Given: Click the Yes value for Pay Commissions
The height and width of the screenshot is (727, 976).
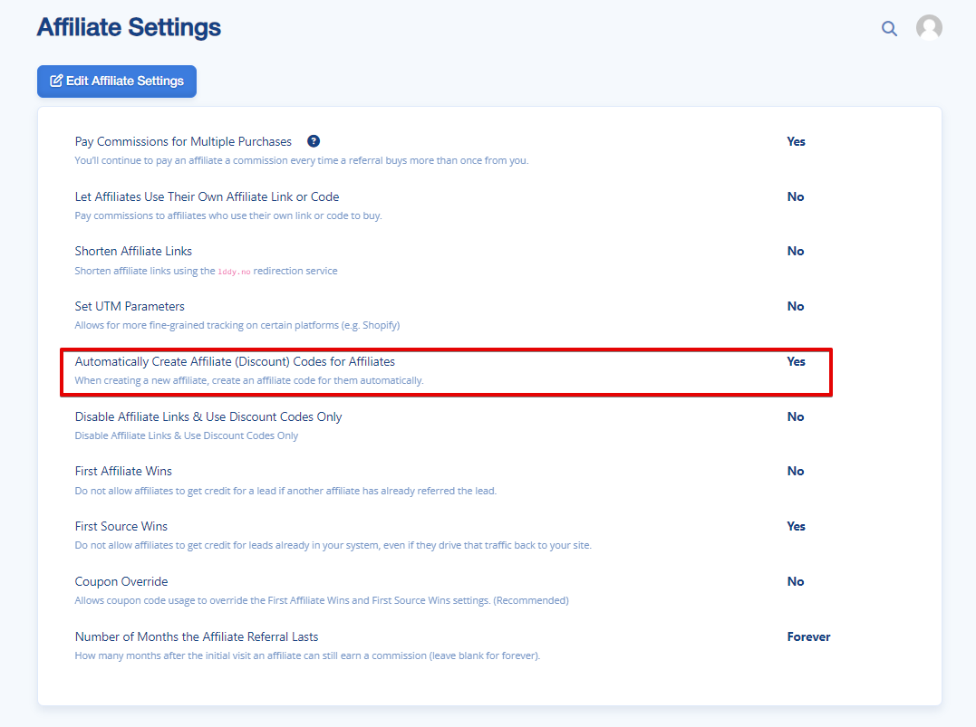Looking at the screenshot, I should [x=796, y=141].
